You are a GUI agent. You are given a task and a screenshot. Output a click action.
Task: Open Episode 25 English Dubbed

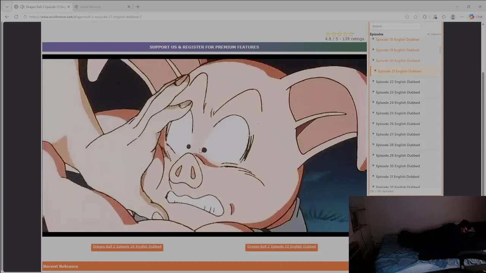coord(398,113)
